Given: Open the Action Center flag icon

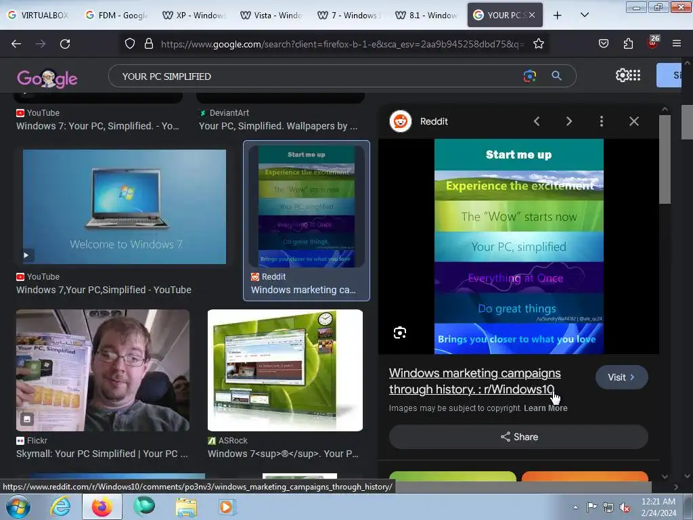Looking at the screenshot, I should pos(591,507).
